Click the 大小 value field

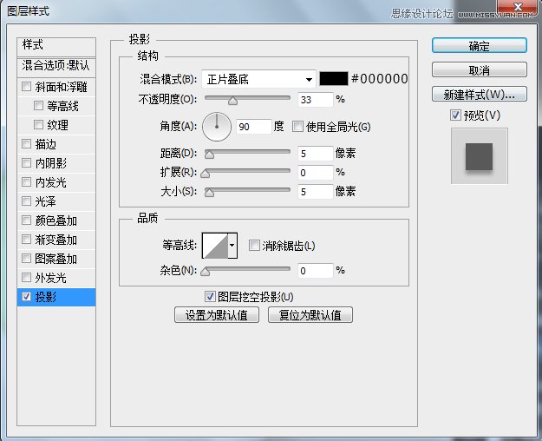[x=316, y=192]
